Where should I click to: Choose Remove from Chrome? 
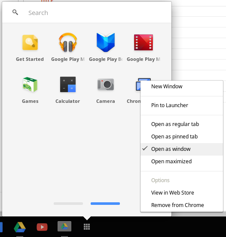[182, 205]
